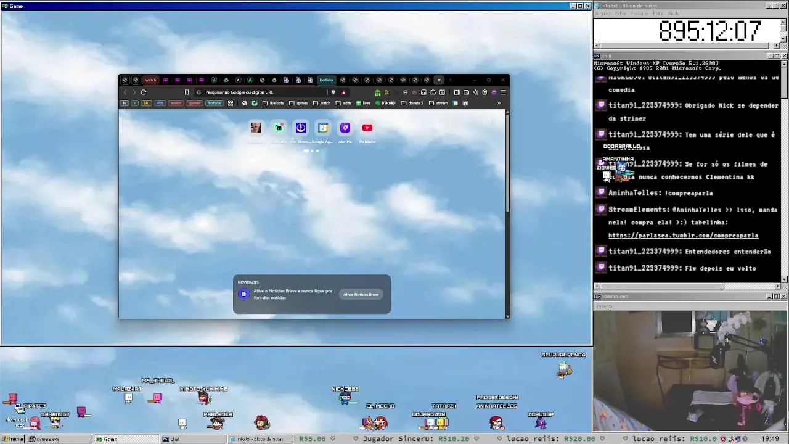Open the 'watch' bookmarks folder
The width and height of the screenshot is (789, 444).
322,103
